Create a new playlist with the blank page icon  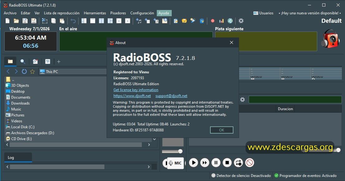pyautogui.click(x=7, y=21)
